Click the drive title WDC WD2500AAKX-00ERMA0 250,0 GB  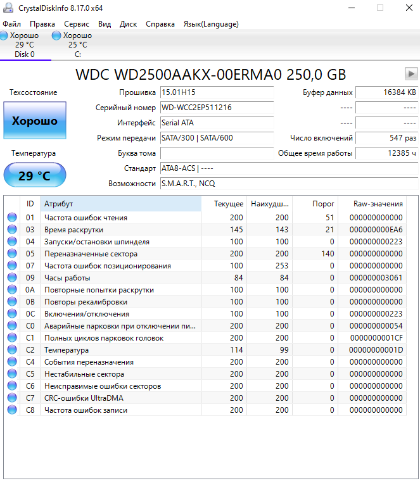(211, 75)
